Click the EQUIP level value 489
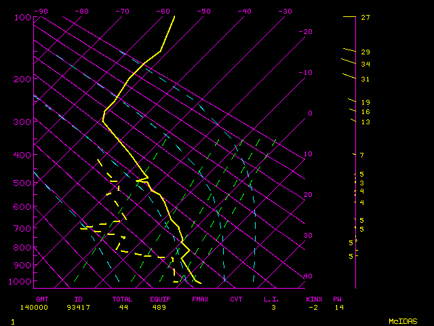Viewport: 434px width, 326px height. (160, 308)
